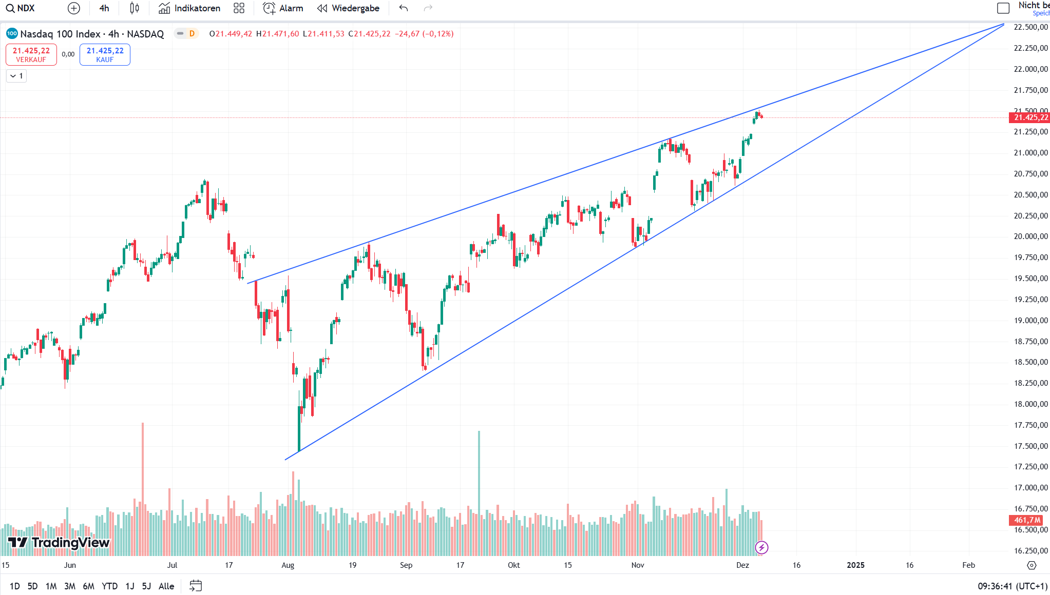This screenshot has width=1050, height=595.
Task: Click the VERKAUF sell button
Action: pyautogui.click(x=31, y=54)
